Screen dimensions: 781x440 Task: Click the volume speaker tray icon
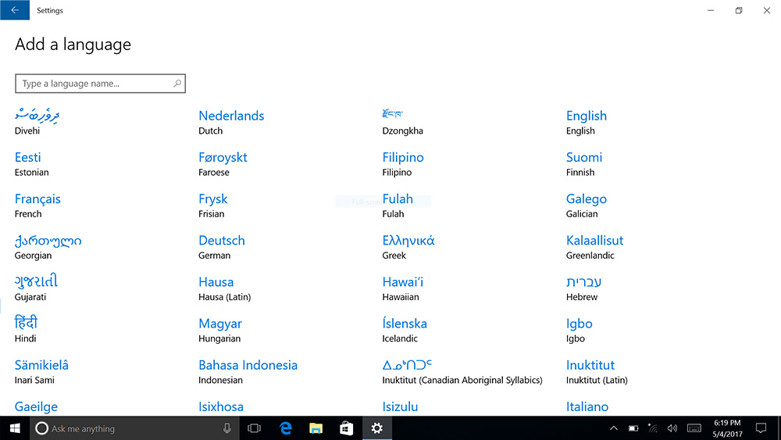pos(672,428)
